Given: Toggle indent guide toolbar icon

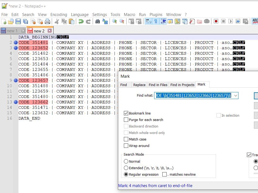Looking at the screenshot, I should pos(163,21).
